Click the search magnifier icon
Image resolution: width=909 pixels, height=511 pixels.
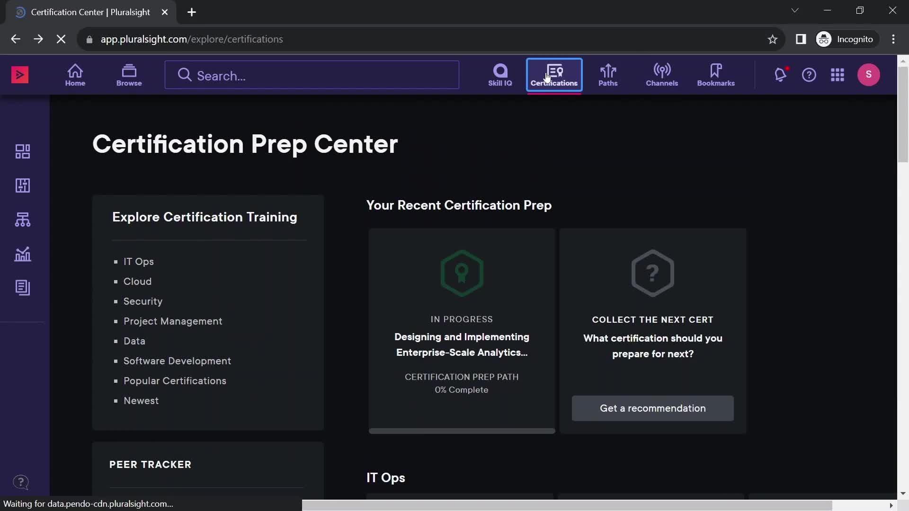coord(185,75)
